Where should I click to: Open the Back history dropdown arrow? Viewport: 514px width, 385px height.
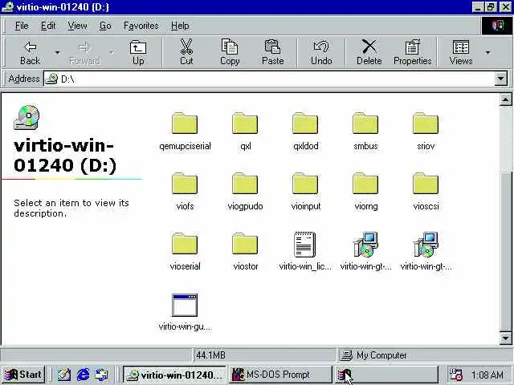tap(57, 53)
